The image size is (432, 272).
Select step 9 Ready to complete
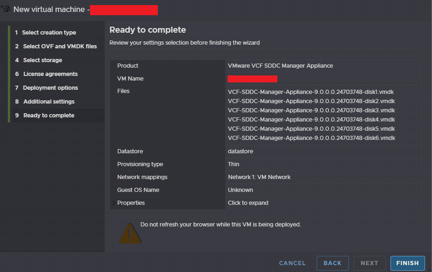58,116
